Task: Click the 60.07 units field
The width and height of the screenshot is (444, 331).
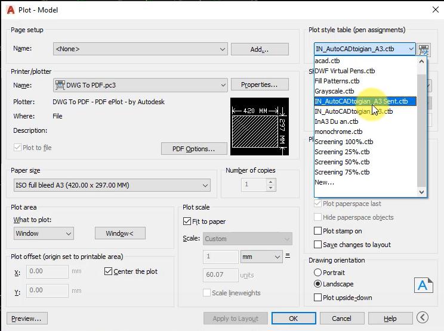Action: click(221, 275)
